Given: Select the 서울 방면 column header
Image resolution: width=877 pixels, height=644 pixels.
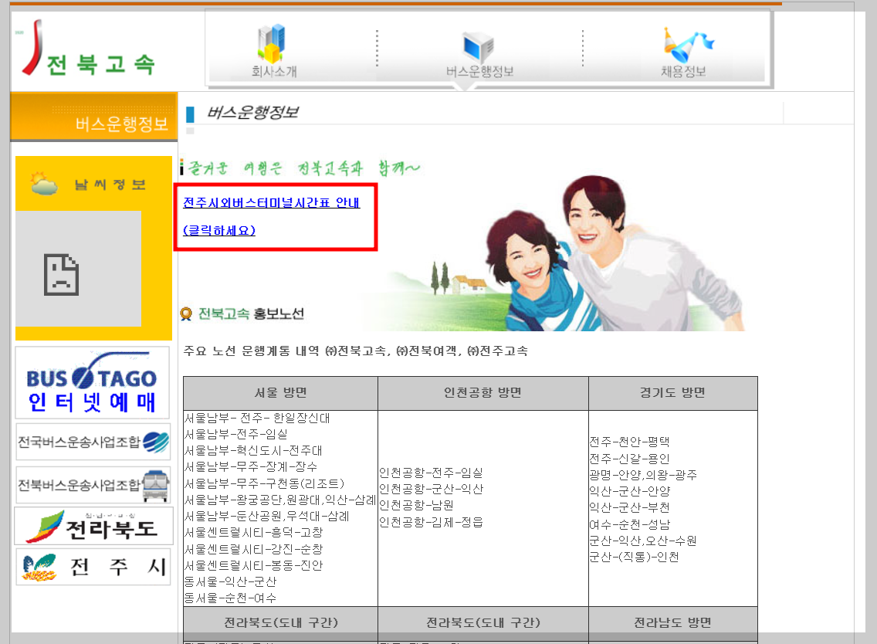Looking at the screenshot, I should click(x=280, y=393).
